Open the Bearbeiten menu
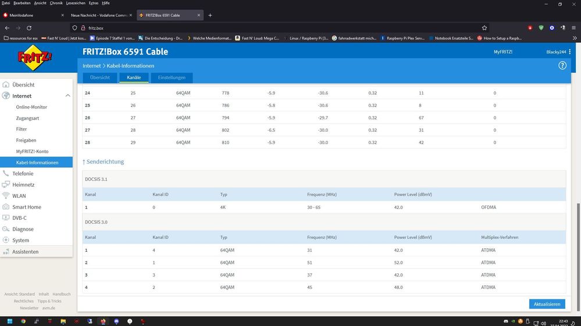 click(22, 3)
